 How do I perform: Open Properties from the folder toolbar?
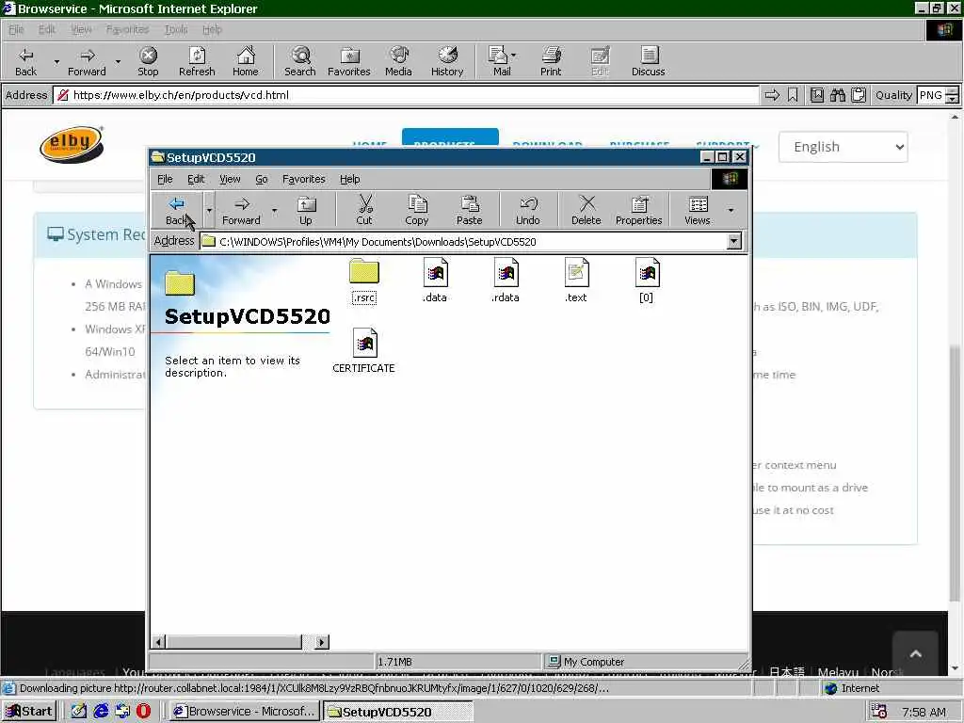tap(639, 210)
